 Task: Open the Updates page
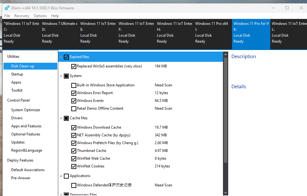(18, 142)
